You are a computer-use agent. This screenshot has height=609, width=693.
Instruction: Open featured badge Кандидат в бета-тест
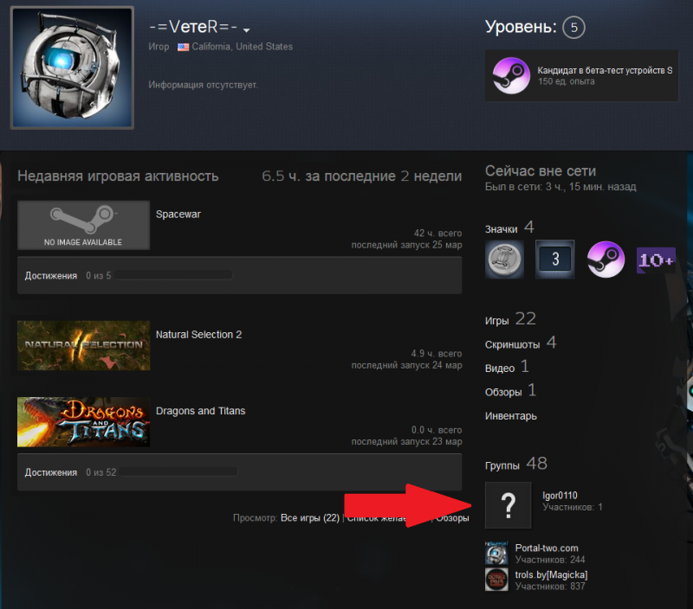click(581, 75)
